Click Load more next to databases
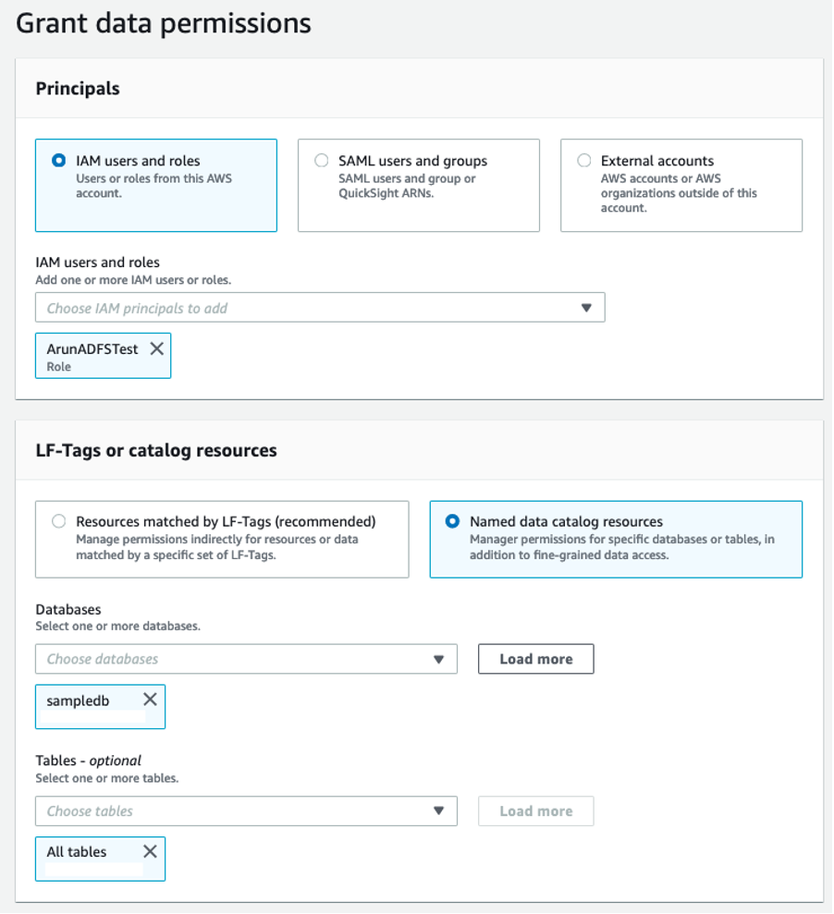834x914 pixels. click(535, 659)
